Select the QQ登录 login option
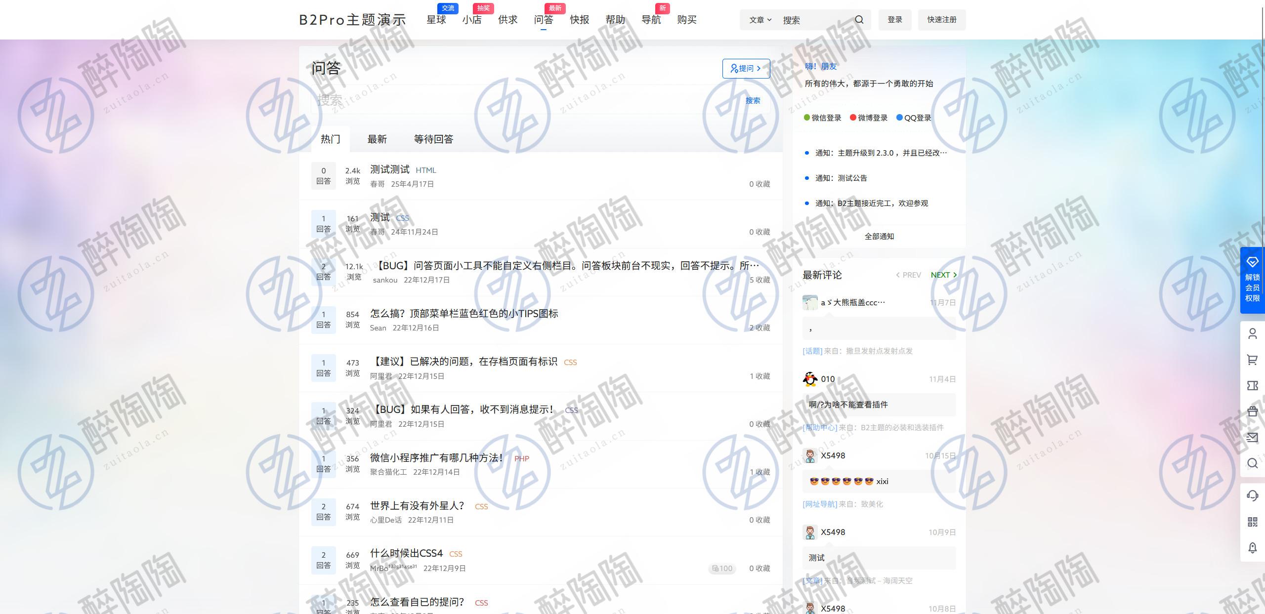This screenshot has width=1265, height=614. 914,118
